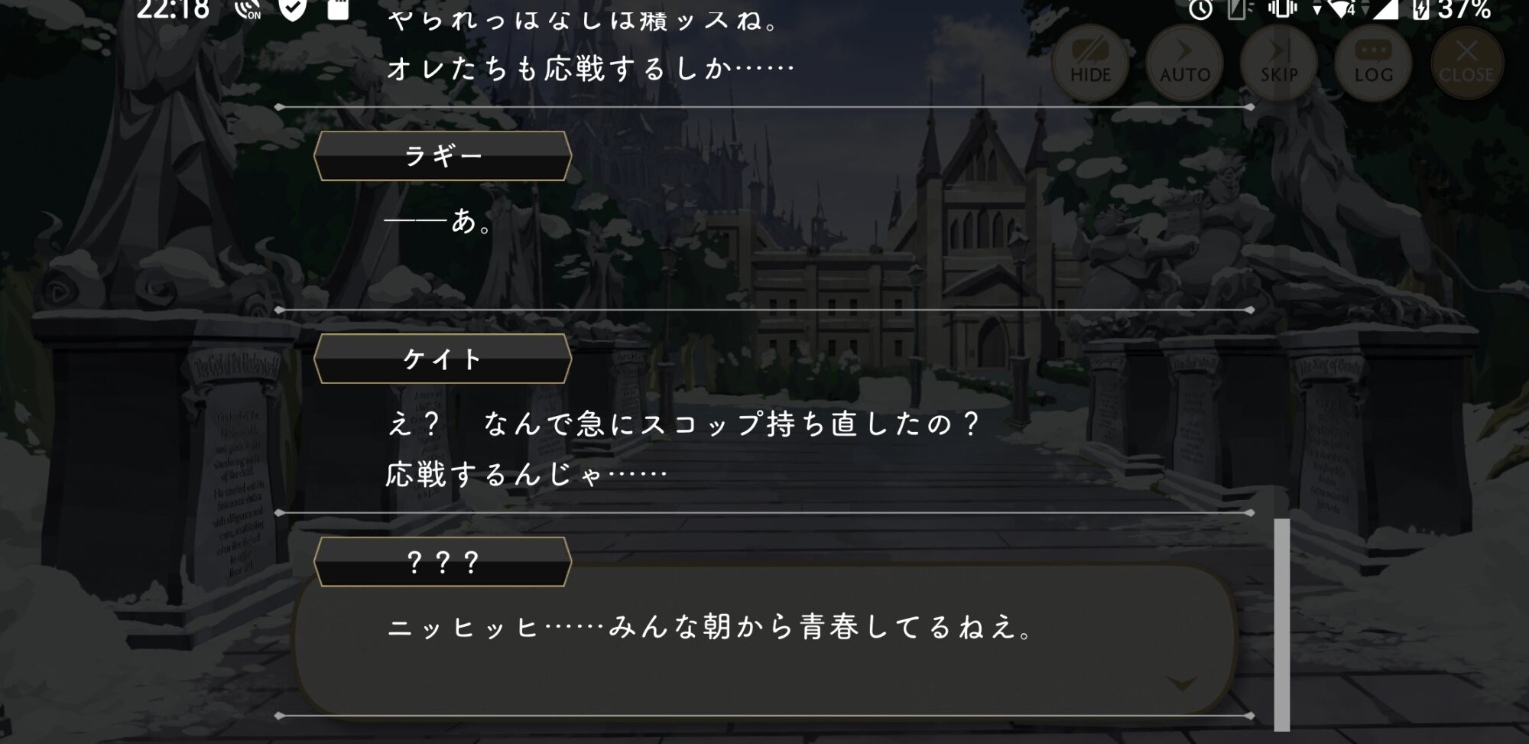Tap the shield checkmark status icon

click(x=293, y=9)
